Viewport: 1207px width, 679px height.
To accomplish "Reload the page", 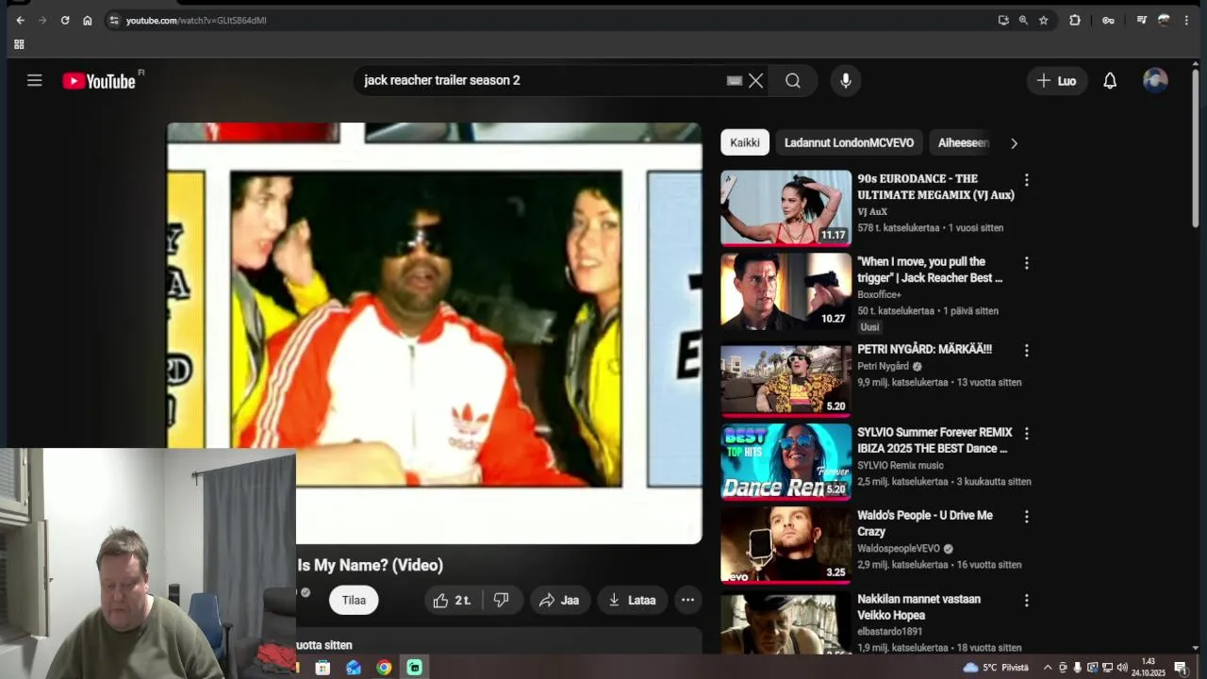I will pos(65,20).
